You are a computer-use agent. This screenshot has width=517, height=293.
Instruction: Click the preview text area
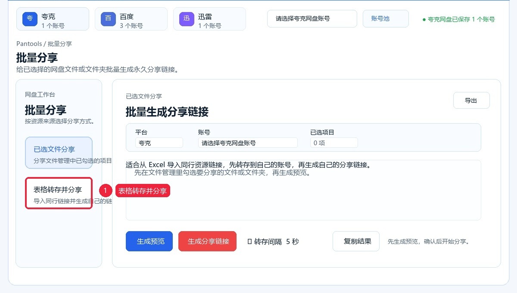[303, 190]
